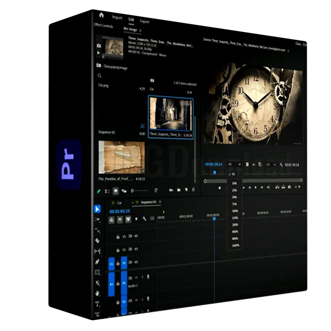Enable voice-over record on Audio 1

[x=148, y=276]
